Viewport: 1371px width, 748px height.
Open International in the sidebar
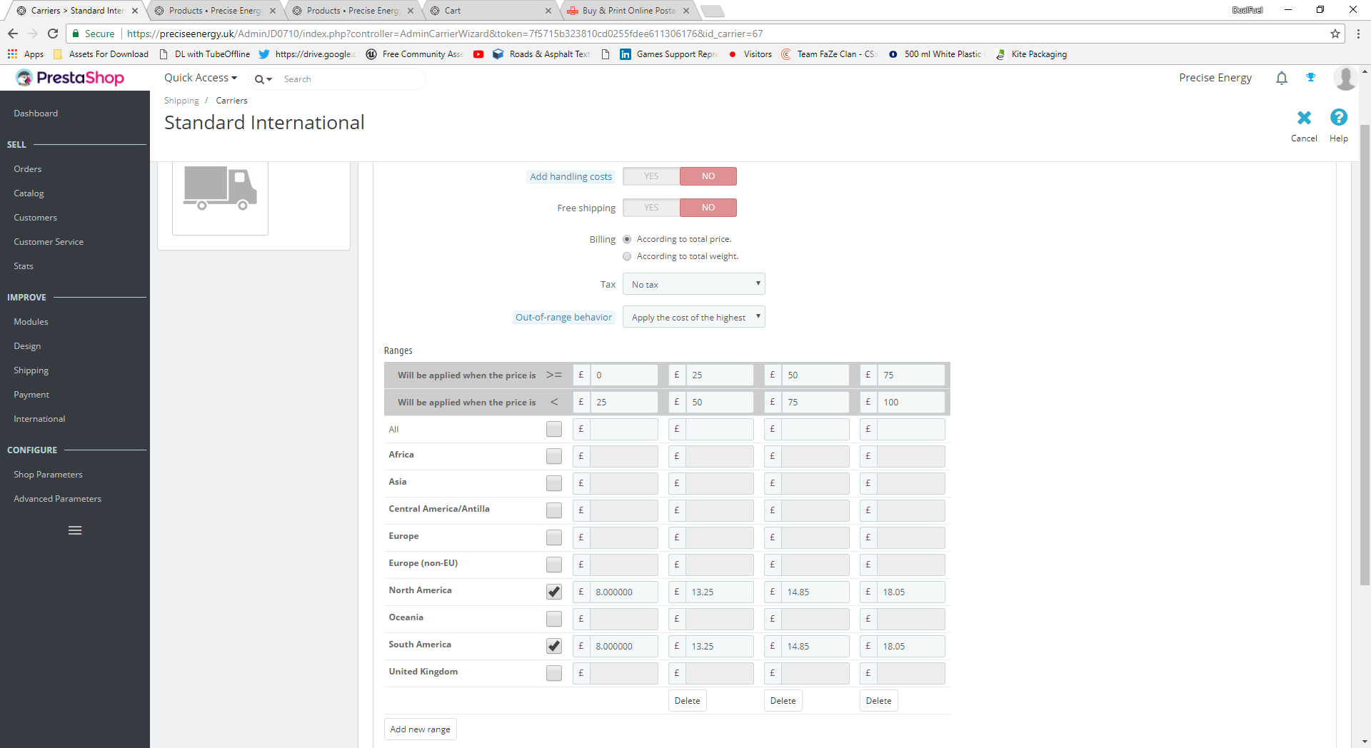(39, 419)
